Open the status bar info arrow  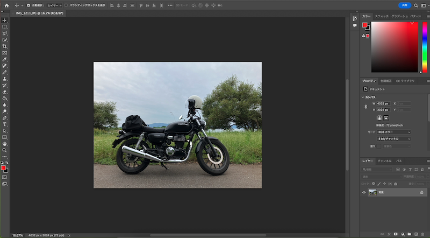point(69,235)
